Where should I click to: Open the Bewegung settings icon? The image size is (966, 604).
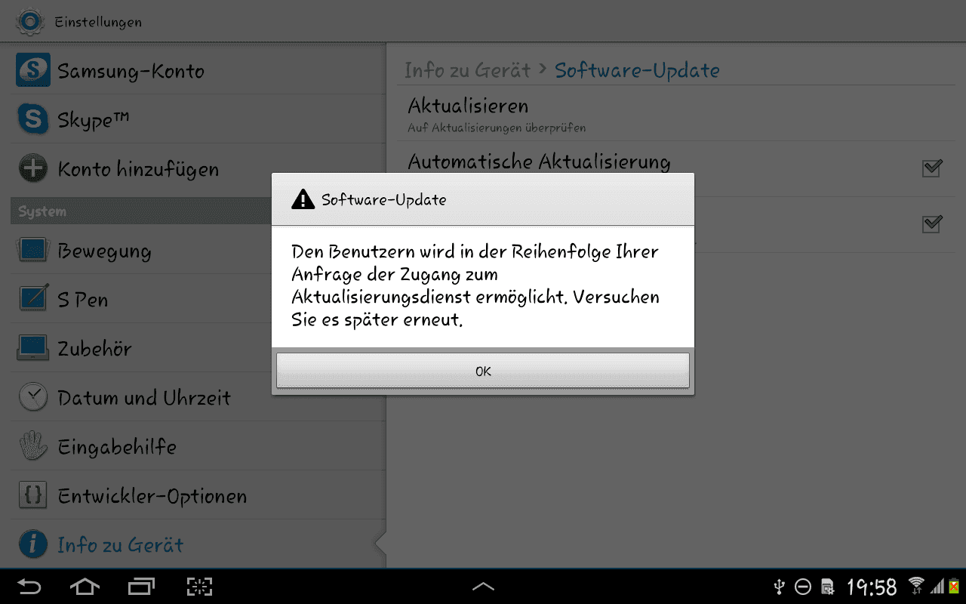point(32,251)
